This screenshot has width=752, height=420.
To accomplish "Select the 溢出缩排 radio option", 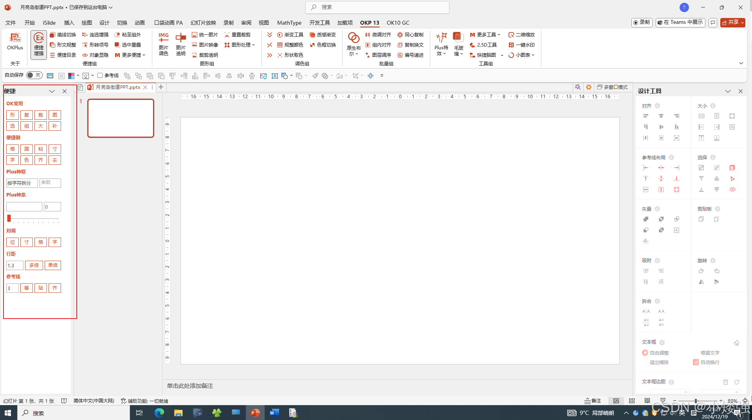I will pos(645,362).
